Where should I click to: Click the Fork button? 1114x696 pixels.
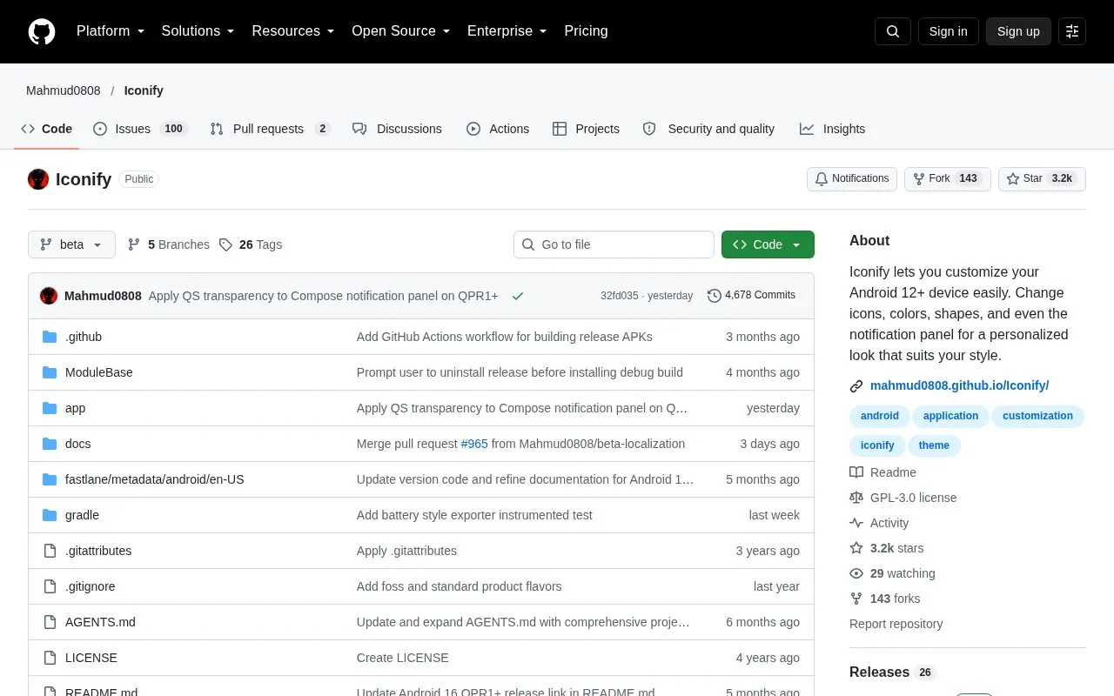tap(948, 178)
